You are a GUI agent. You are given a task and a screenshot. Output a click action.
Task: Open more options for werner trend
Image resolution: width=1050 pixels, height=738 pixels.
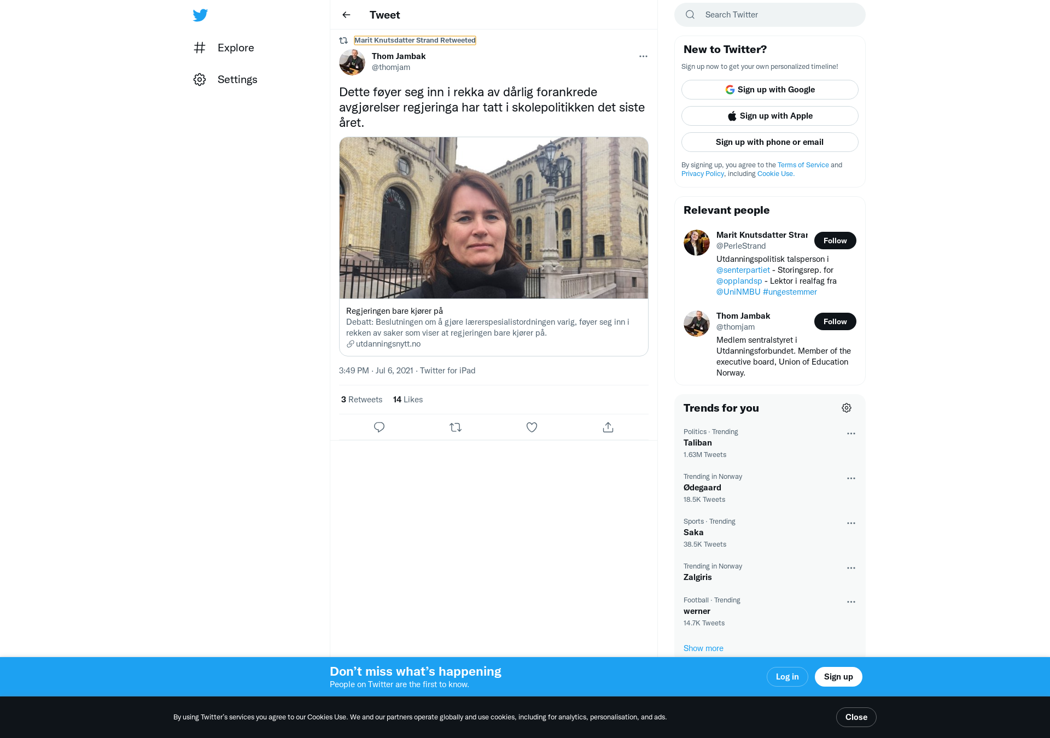[851, 602]
